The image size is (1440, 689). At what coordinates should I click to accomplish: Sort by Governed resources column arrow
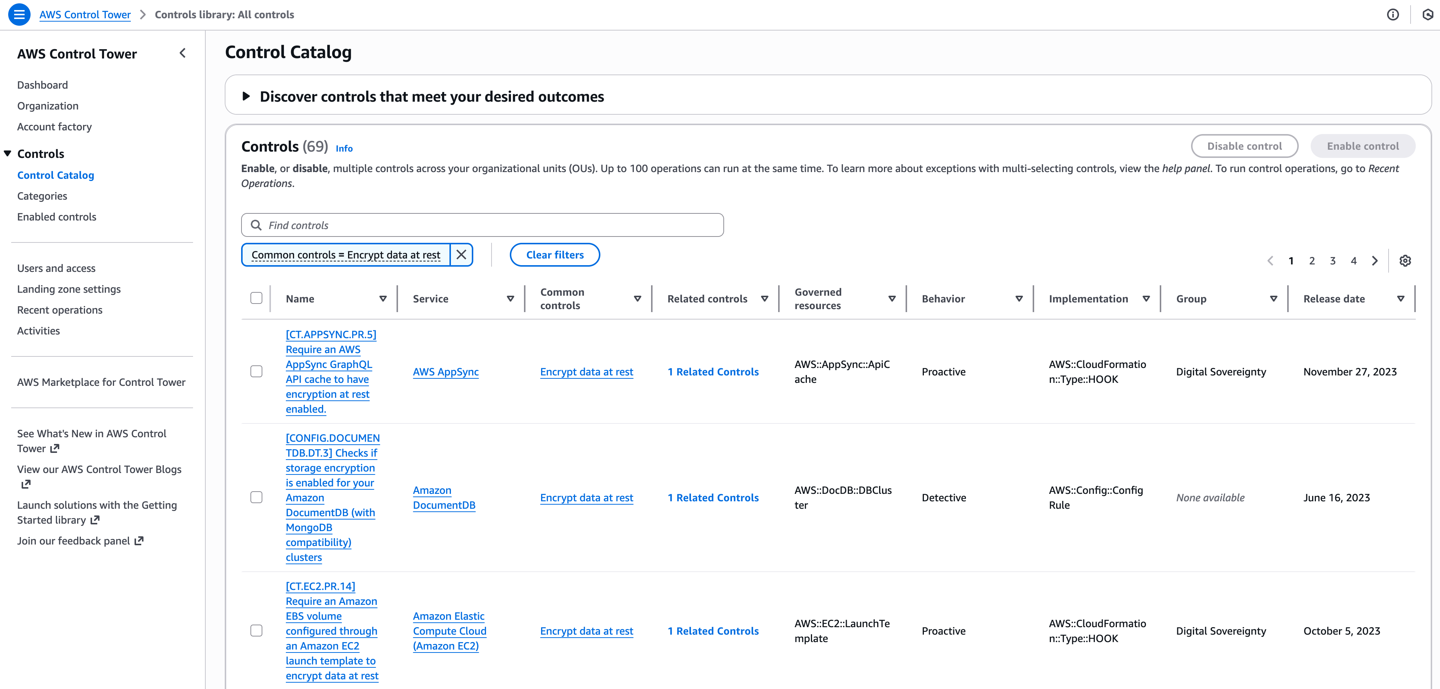892,299
